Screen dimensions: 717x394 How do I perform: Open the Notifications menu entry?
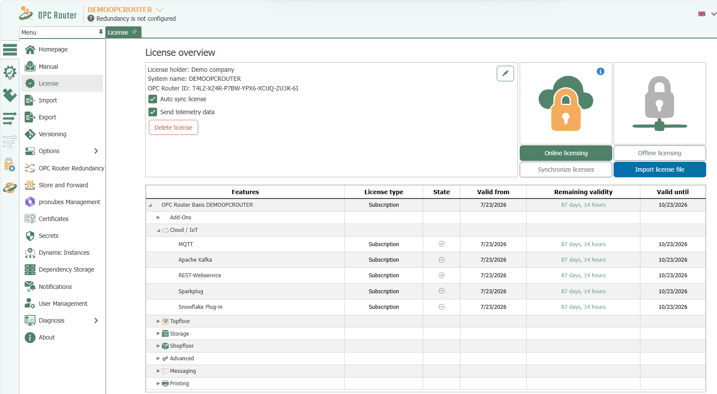[x=62, y=287]
